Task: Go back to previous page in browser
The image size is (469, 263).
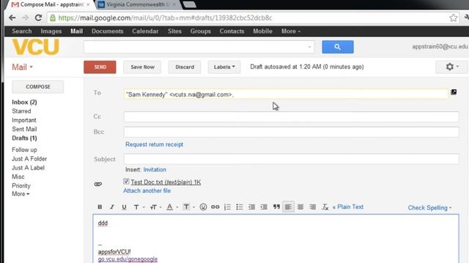Action: (12, 18)
